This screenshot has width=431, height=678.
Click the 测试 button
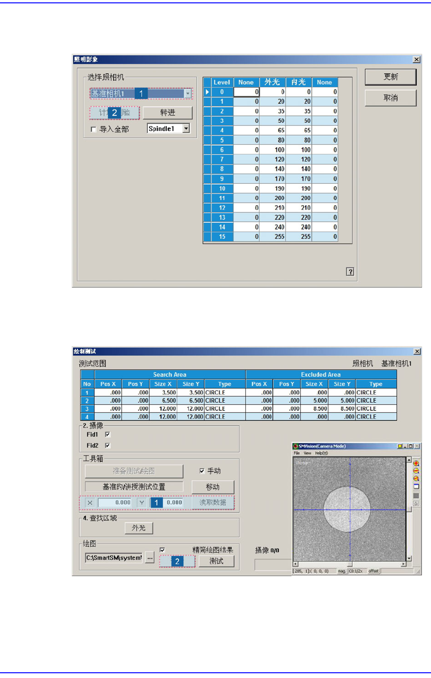click(x=216, y=561)
